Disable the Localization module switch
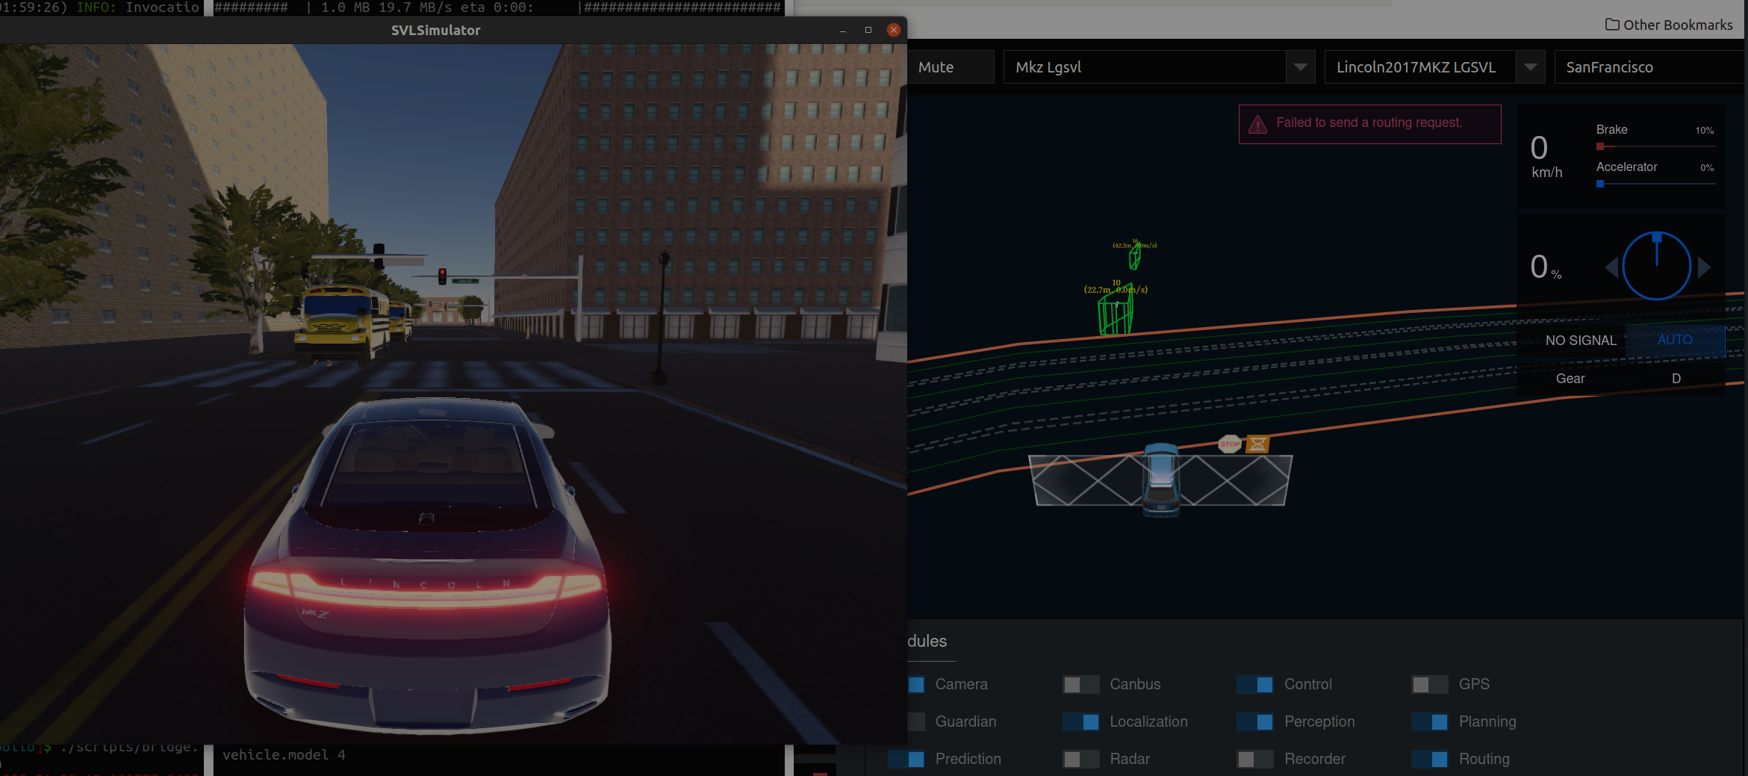The height and width of the screenshot is (776, 1748). tap(1080, 721)
